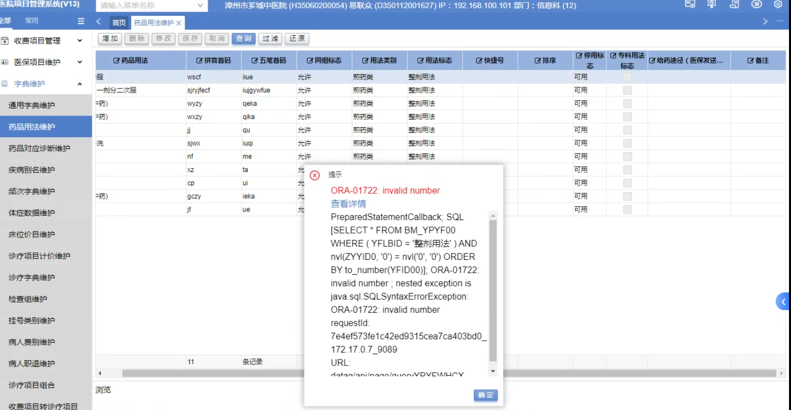This screenshot has height=410, width=791.
Task: Click the edit icon on 快捷号 column
Action: (x=479, y=60)
